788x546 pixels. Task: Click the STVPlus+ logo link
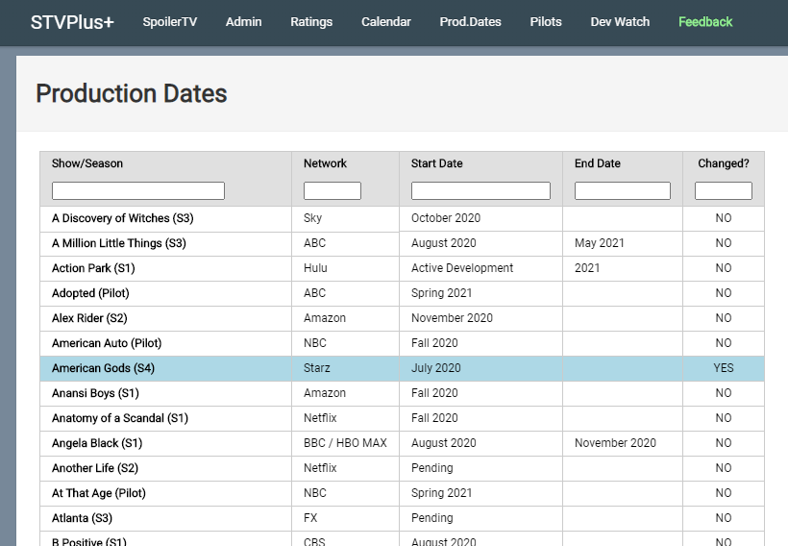pos(72,21)
